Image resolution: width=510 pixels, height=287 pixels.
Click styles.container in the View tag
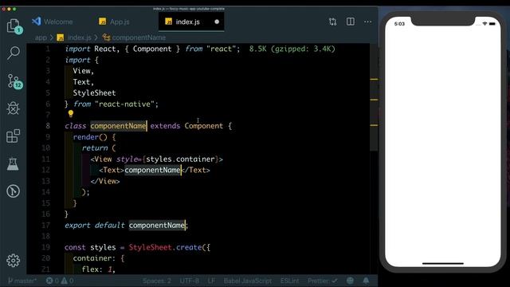pyautogui.click(x=180, y=159)
